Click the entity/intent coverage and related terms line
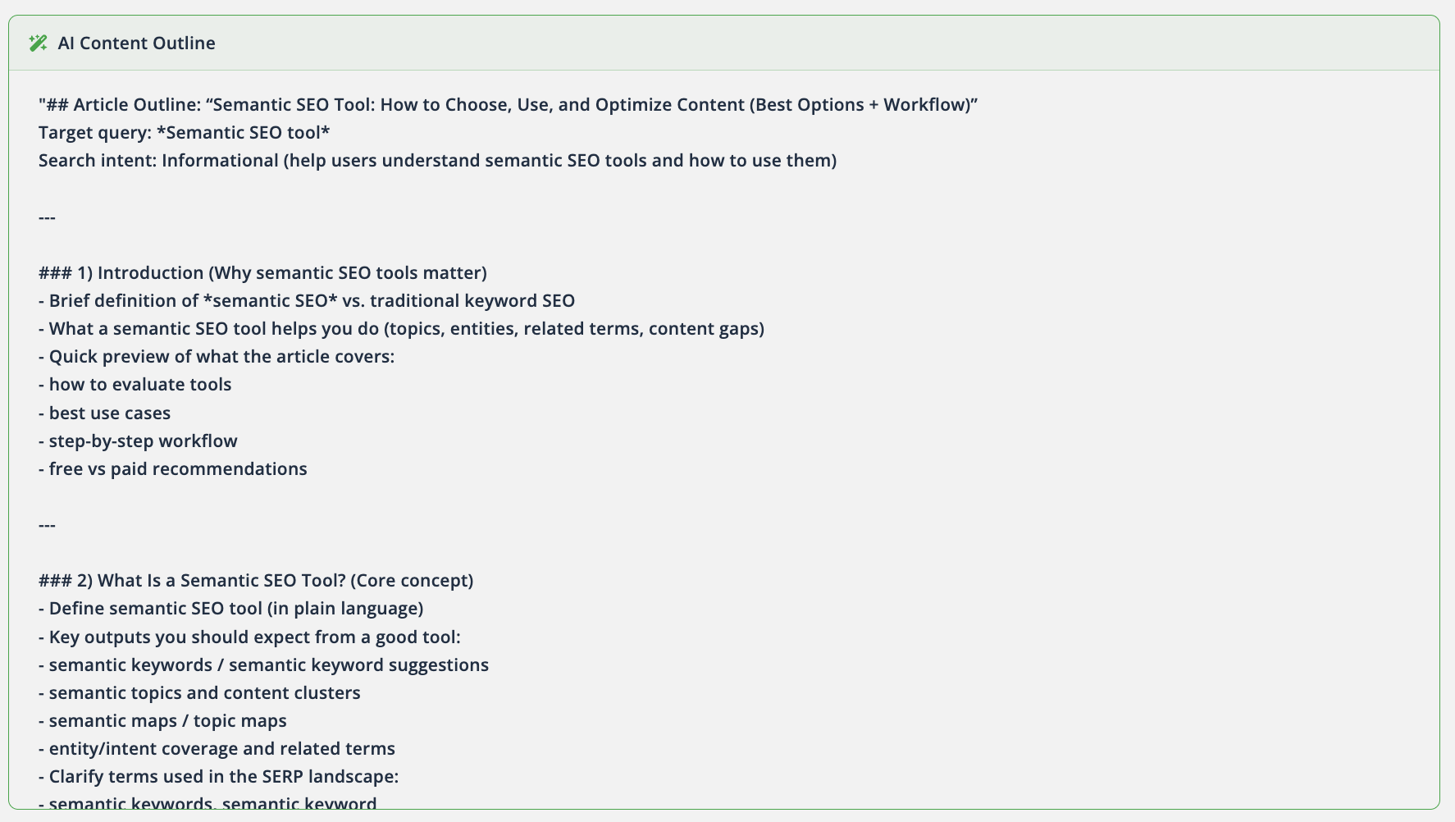Viewport: 1455px width, 822px height. click(217, 749)
